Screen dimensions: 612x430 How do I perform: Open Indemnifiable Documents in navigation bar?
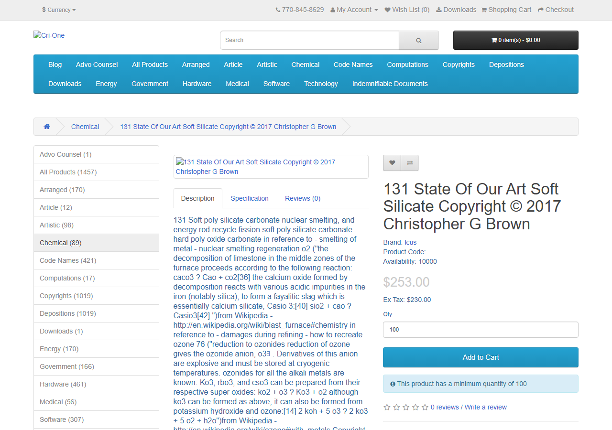[x=390, y=84]
